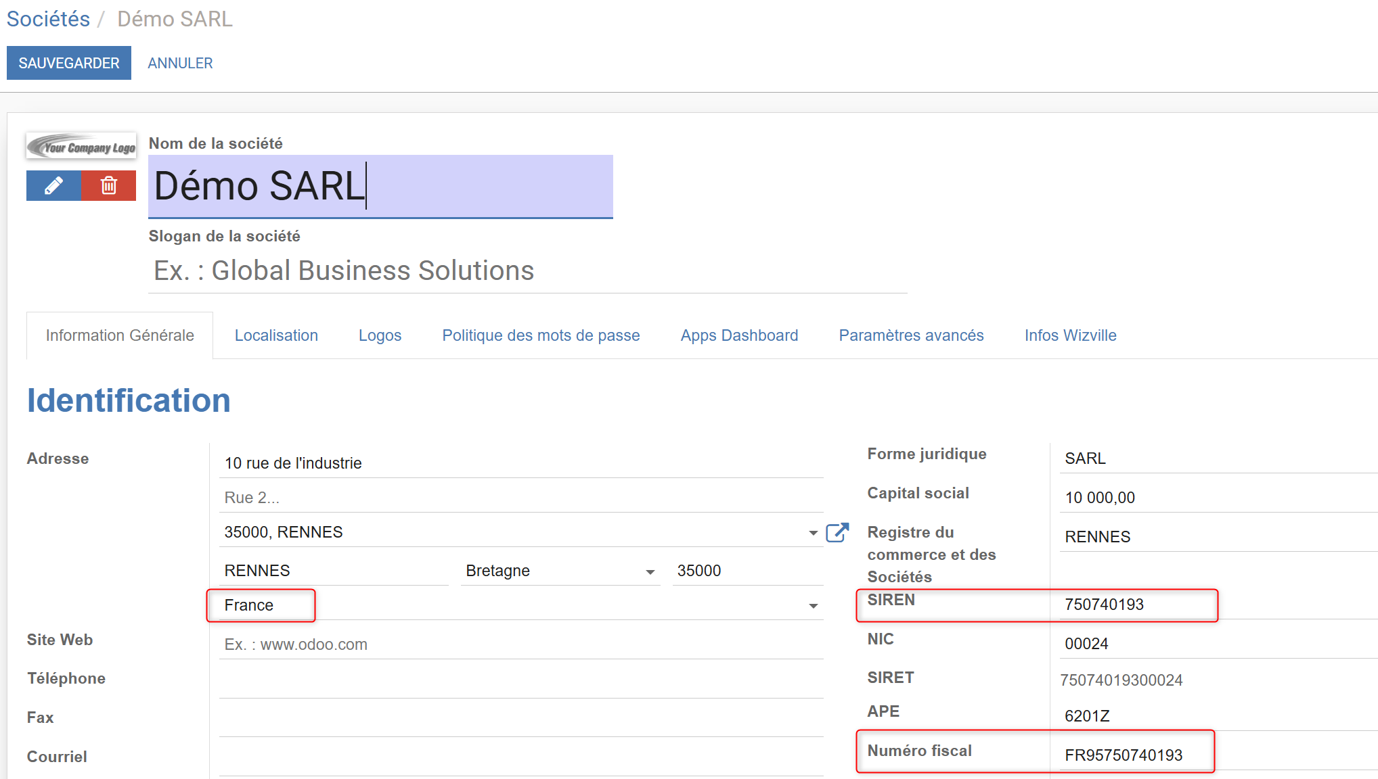Image resolution: width=1378 pixels, height=779 pixels.
Task: Click the Site Web input field
Action: (x=521, y=644)
